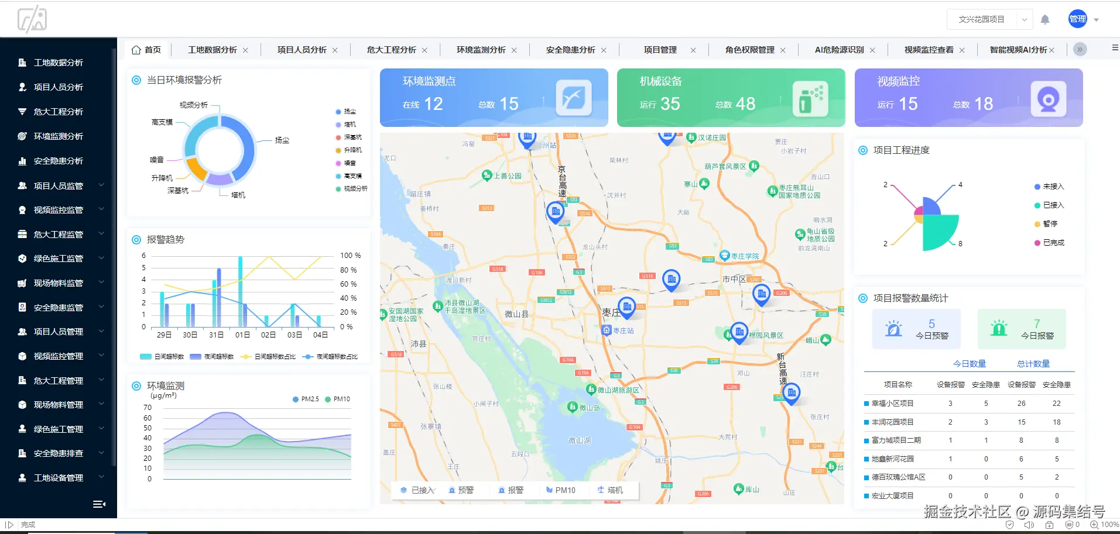Select the 工地数据分析 sidebar icon
Screen dimensions: 1120x534
point(22,63)
